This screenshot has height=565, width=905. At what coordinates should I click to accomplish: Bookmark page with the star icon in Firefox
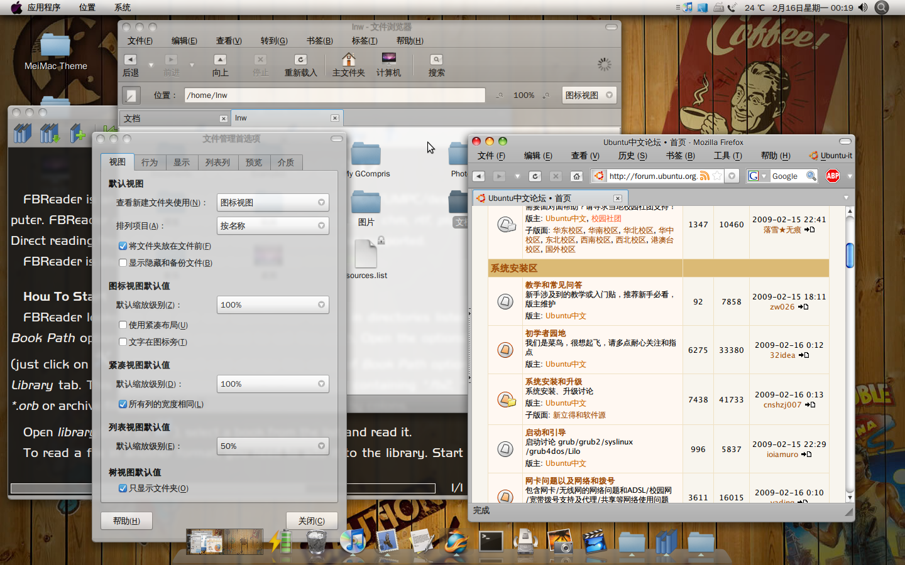[x=717, y=176]
